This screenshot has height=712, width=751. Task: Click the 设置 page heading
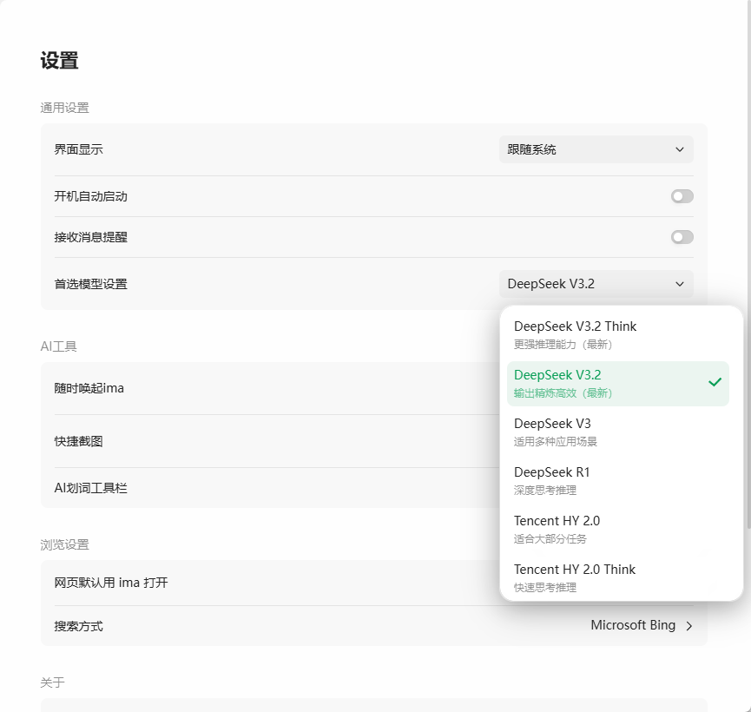(59, 61)
